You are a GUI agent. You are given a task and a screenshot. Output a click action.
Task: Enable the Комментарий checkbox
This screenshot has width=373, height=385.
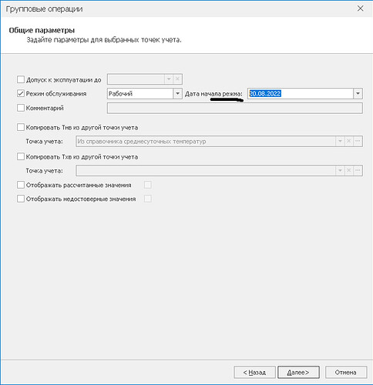pos(21,108)
